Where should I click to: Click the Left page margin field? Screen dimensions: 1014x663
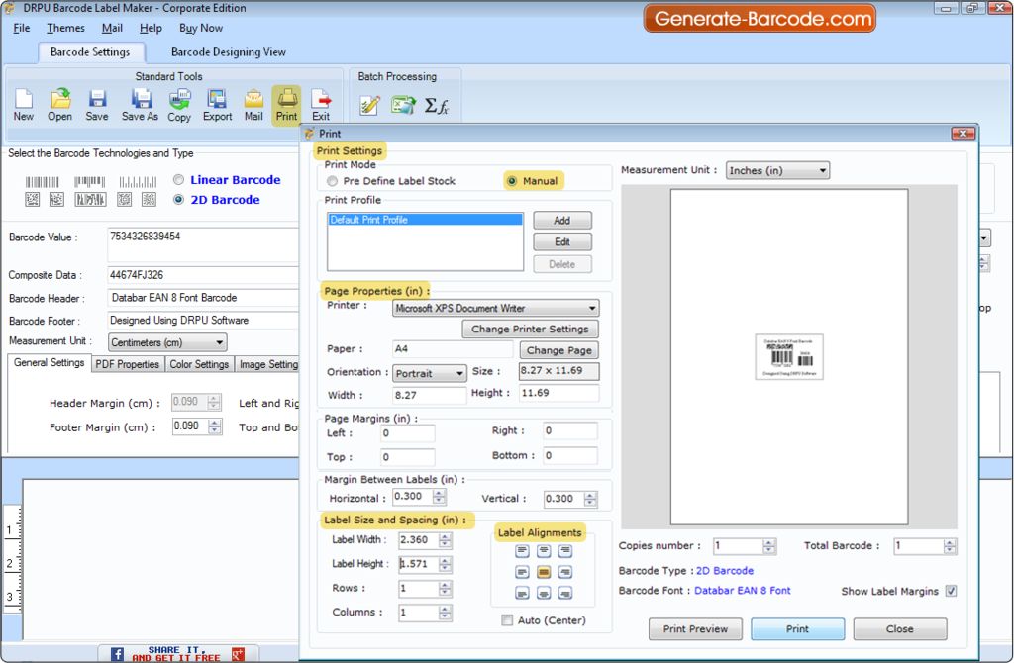(x=407, y=433)
